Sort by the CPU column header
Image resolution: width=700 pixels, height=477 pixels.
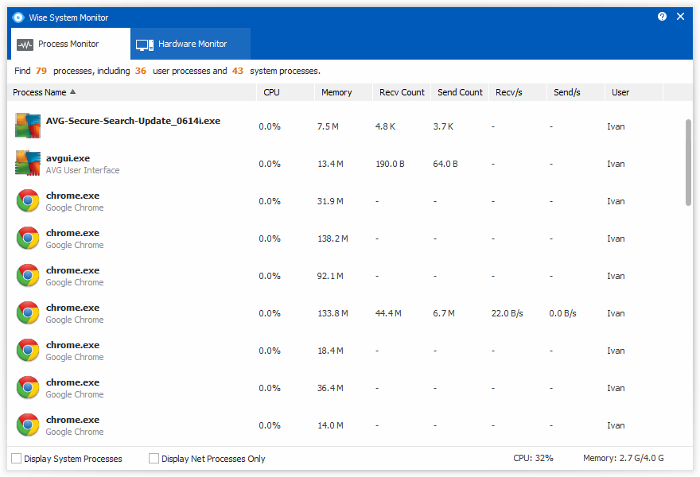(x=286, y=92)
